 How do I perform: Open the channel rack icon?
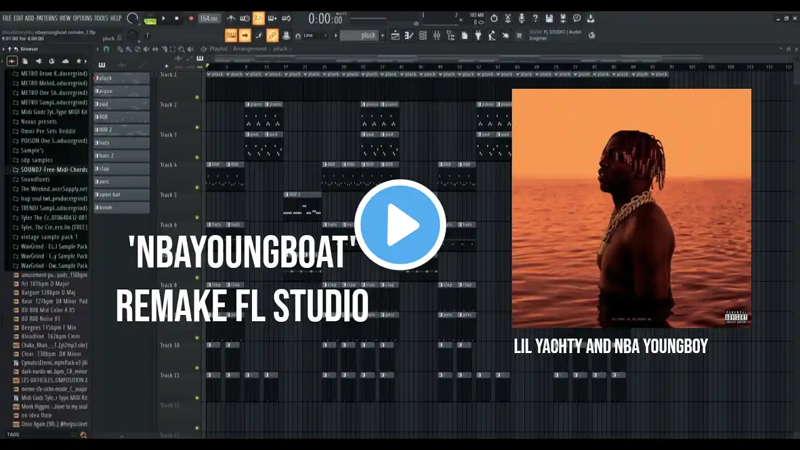point(422,36)
